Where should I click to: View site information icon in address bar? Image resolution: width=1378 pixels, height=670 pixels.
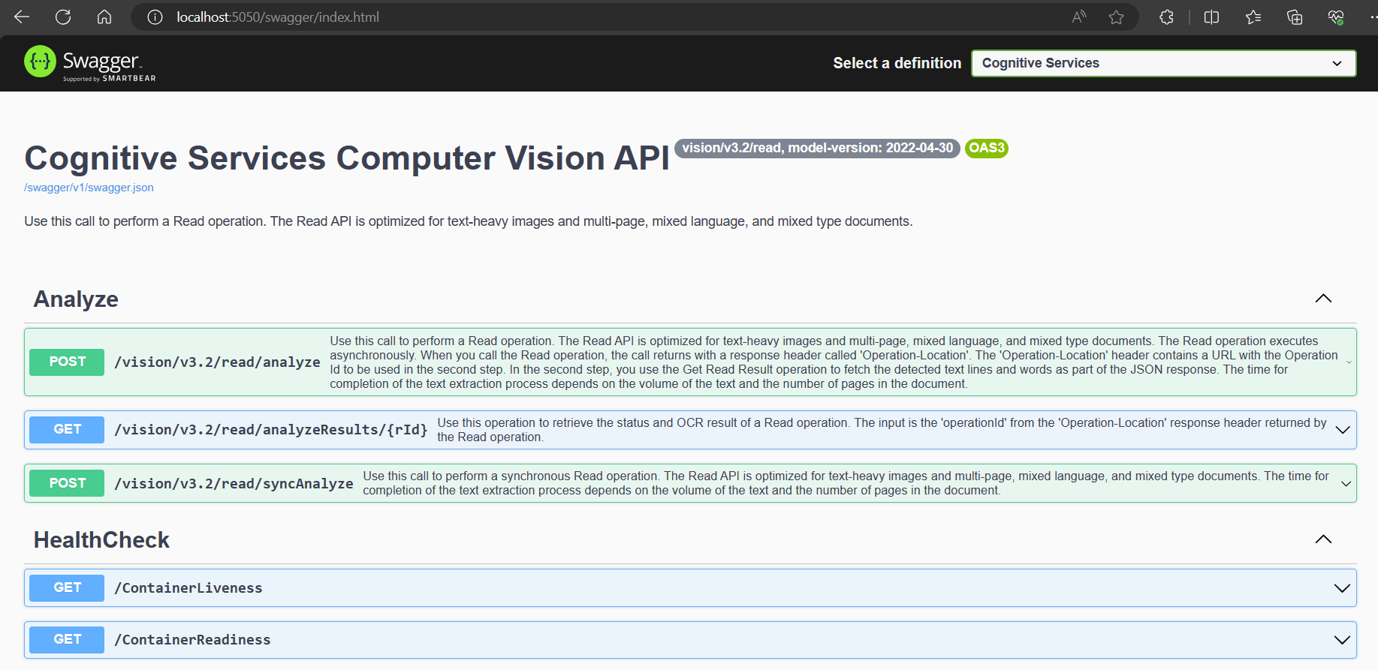click(x=155, y=17)
